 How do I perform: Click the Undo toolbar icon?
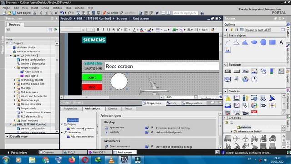62,13
